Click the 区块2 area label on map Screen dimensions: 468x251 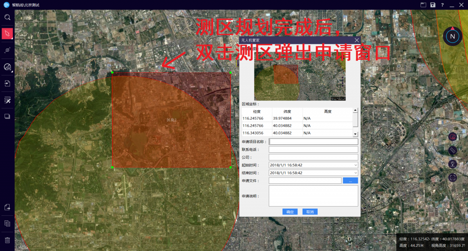pyautogui.click(x=172, y=120)
